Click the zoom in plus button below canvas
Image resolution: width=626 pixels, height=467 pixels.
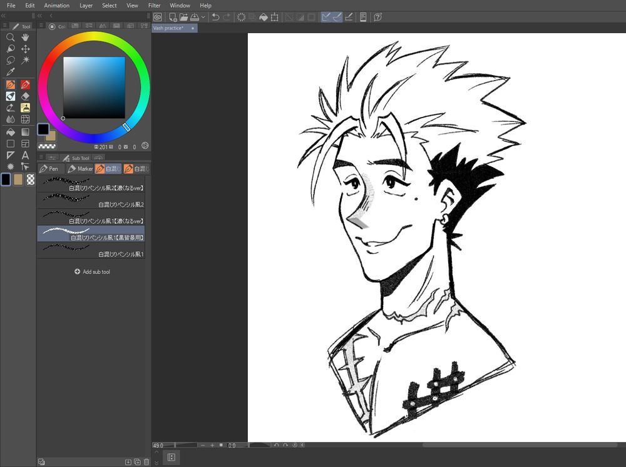tap(212, 445)
